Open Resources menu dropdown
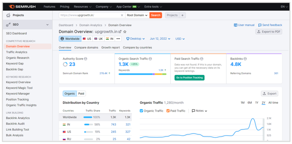The image size is (292, 144). click(x=82, y=7)
